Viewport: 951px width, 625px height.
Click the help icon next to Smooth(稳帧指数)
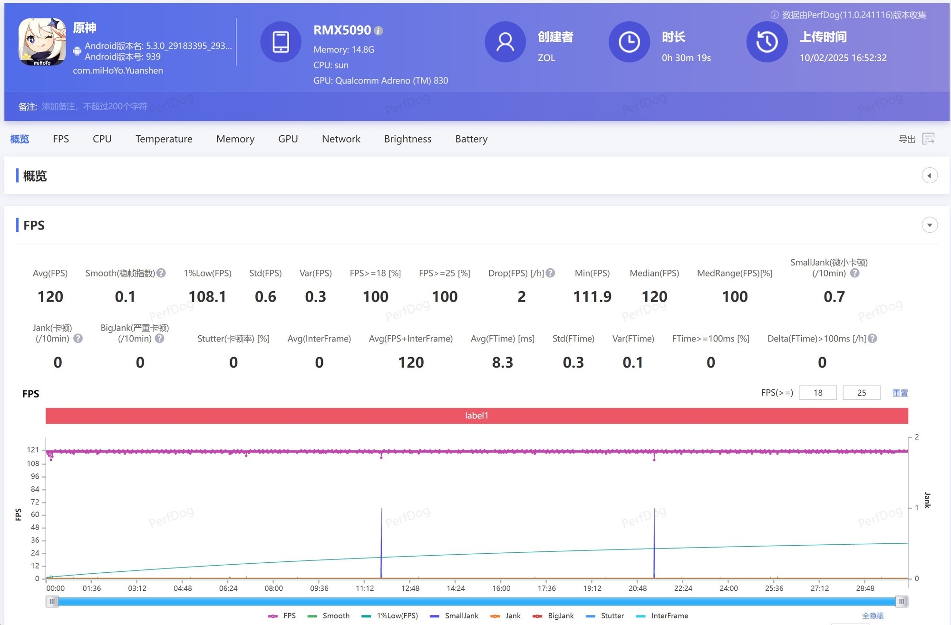coord(161,273)
